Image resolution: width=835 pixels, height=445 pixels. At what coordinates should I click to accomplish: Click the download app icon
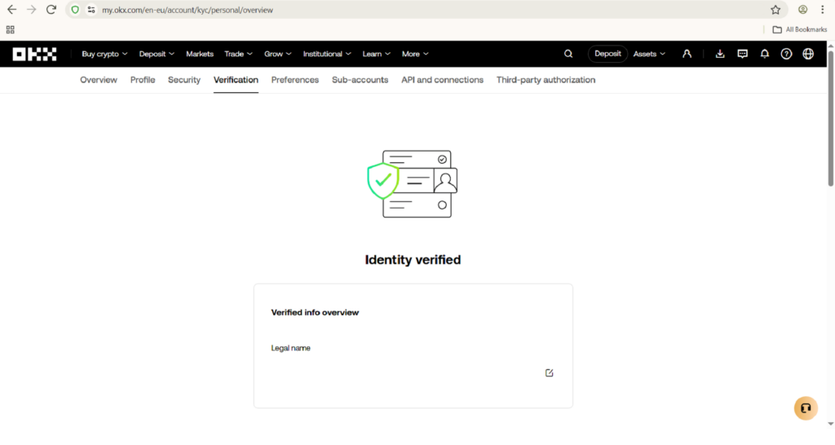click(720, 54)
